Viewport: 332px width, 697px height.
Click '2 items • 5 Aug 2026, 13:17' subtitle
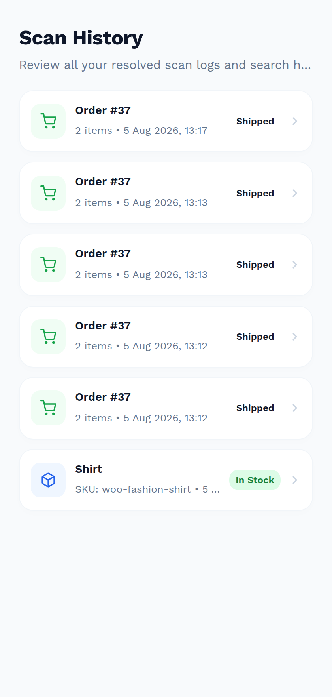click(x=141, y=131)
